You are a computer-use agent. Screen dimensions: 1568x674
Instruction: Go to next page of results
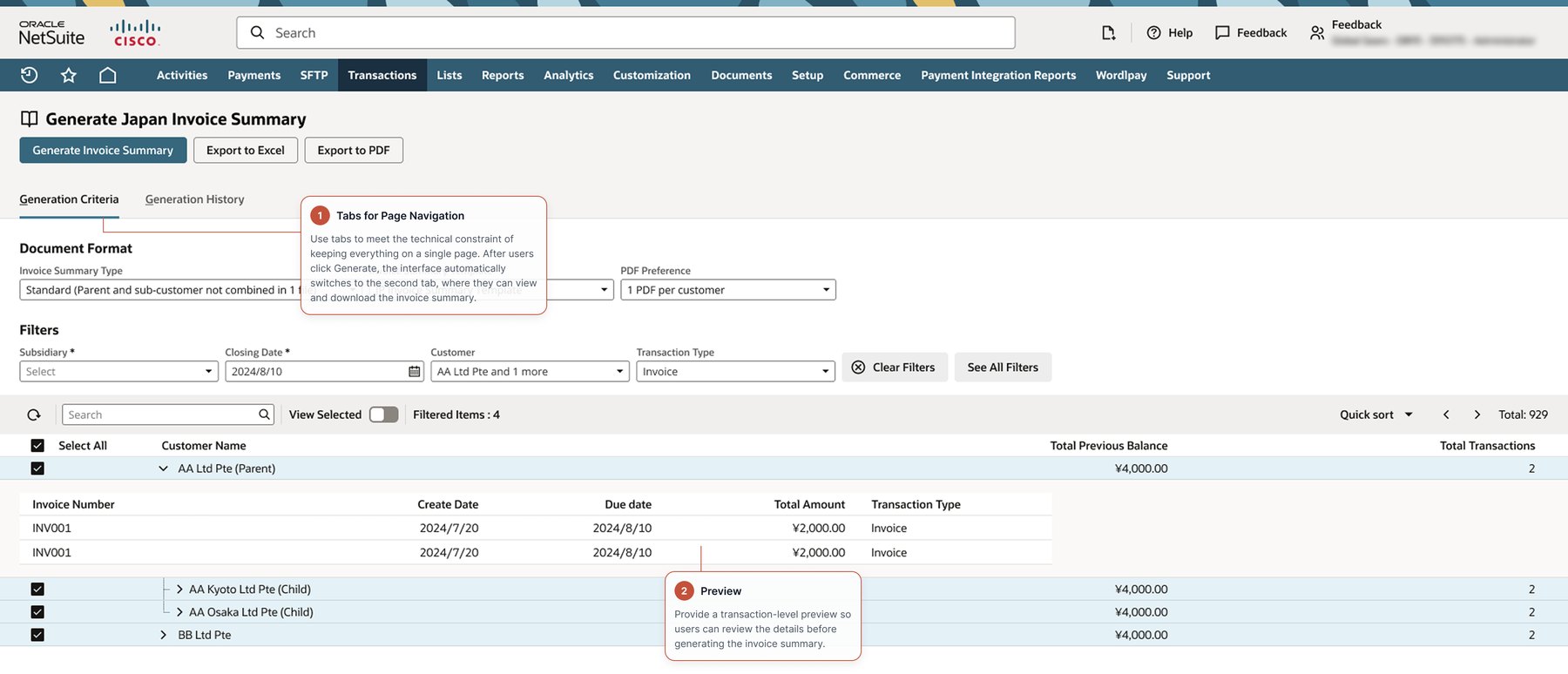[x=1477, y=415]
